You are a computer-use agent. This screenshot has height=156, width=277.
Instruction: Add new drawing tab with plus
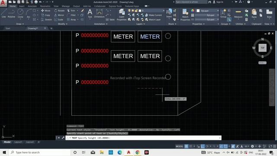(x=51, y=28)
